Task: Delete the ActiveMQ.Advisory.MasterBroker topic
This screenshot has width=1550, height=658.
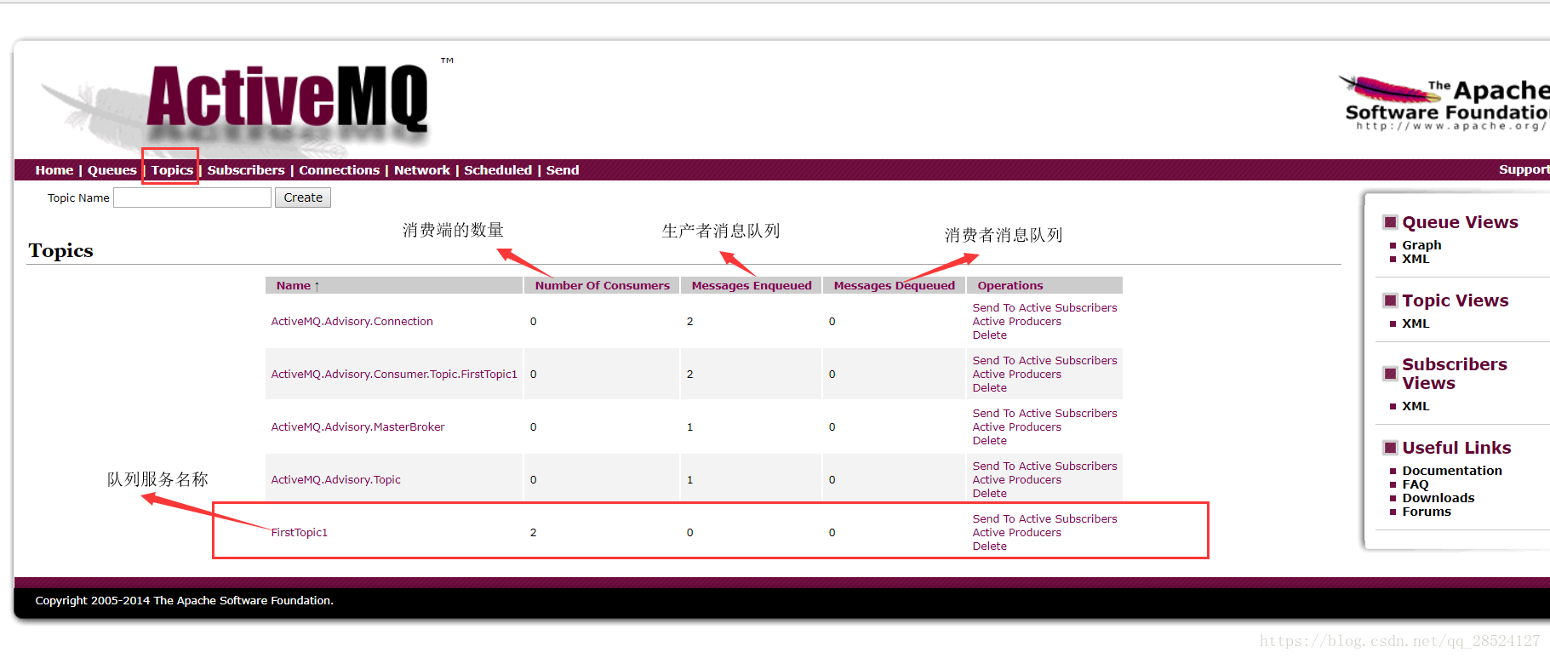Action: click(x=989, y=441)
